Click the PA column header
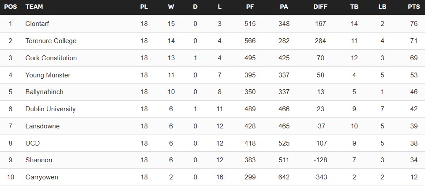This screenshot has width=425, height=186. pos(284,7)
